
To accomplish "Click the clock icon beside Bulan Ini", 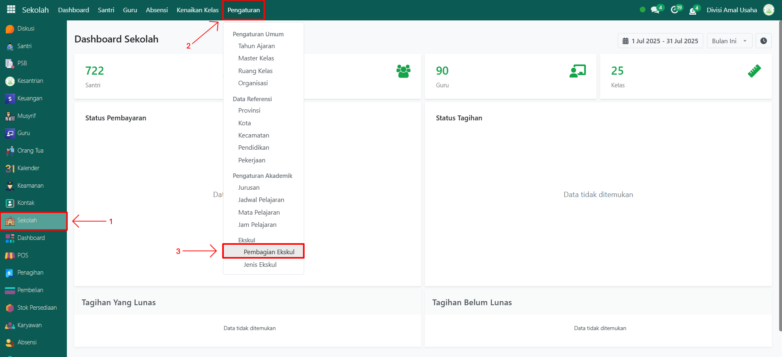I will pos(763,41).
